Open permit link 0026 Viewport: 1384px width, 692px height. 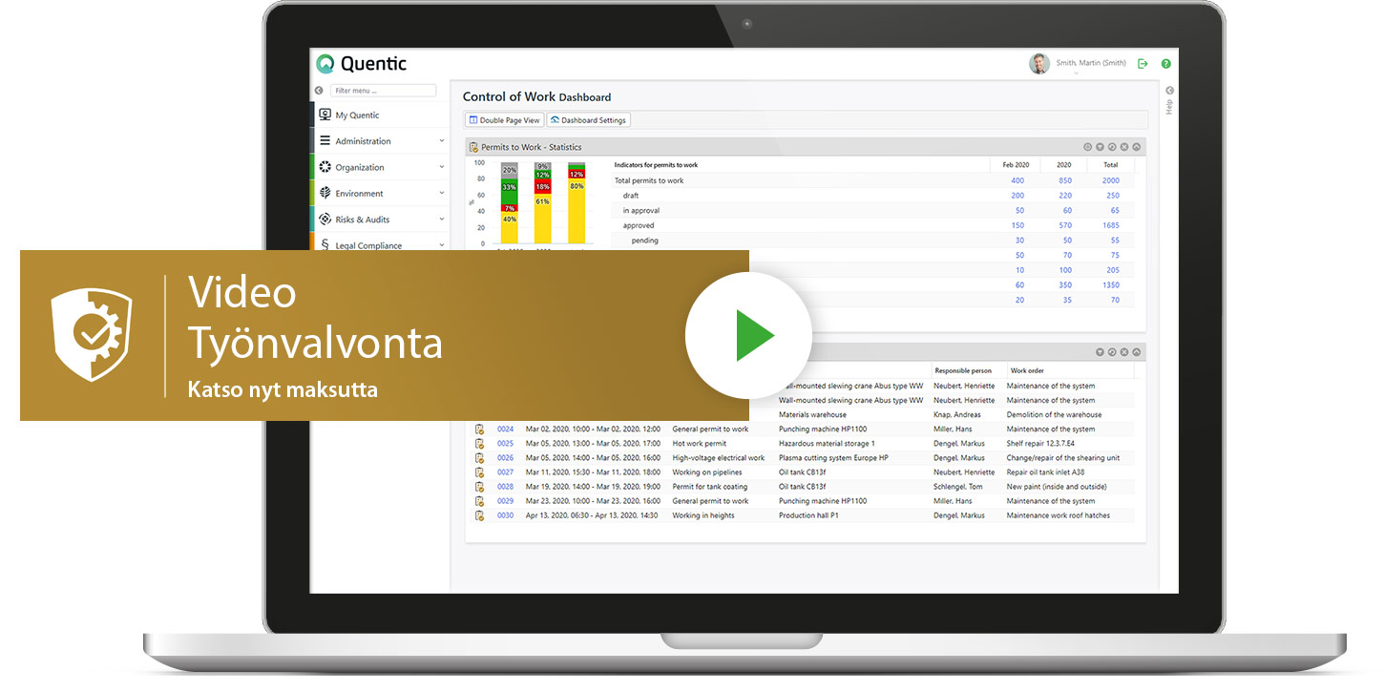click(x=505, y=458)
